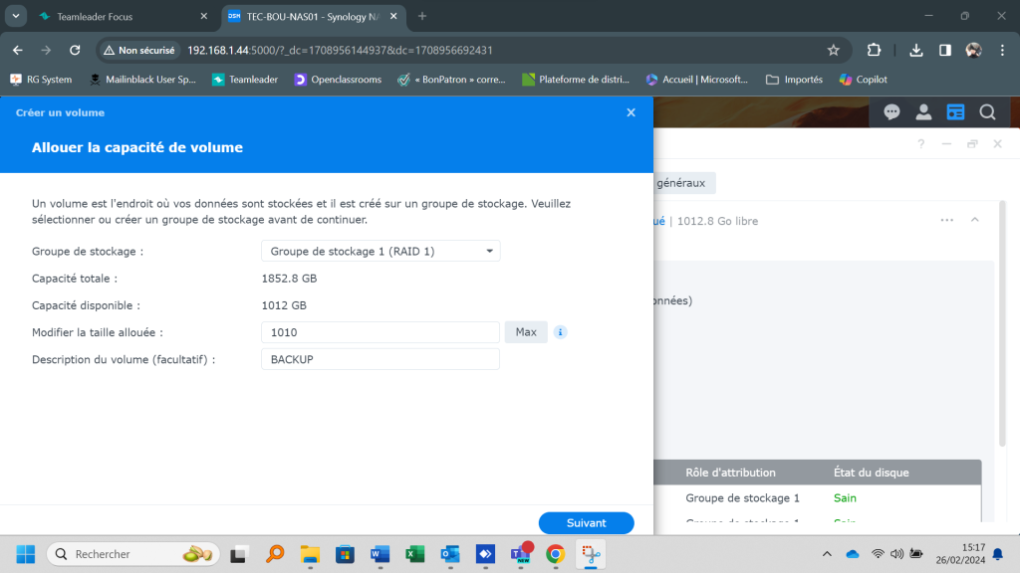Open Excel from the Windows taskbar
This screenshot has width=1020, height=573.
click(414, 554)
